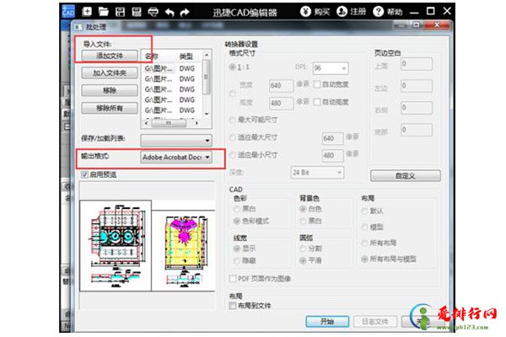Start conversion with the 开始 button
Image resolution: width=506 pixels, height=337 pixels.
pyautogui.click(x=327, y=321)
